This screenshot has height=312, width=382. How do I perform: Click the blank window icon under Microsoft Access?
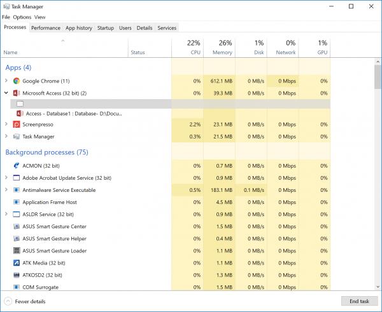point(20,104)
